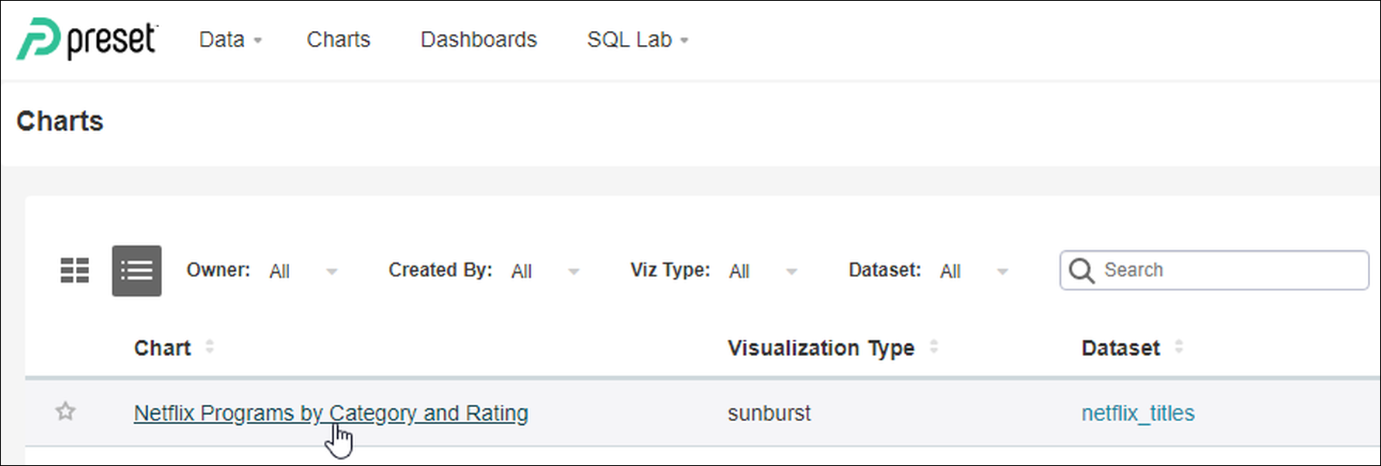Image resolution: width=1381 pixels, height=466 pixels.
Task: Open the Data menu
Action: [229, 39]
